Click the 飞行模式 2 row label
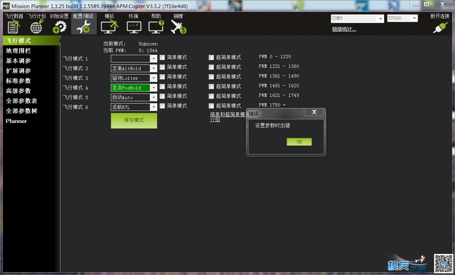Image resolution: width=455 pixels, height=275 pixels. (75, 68)
